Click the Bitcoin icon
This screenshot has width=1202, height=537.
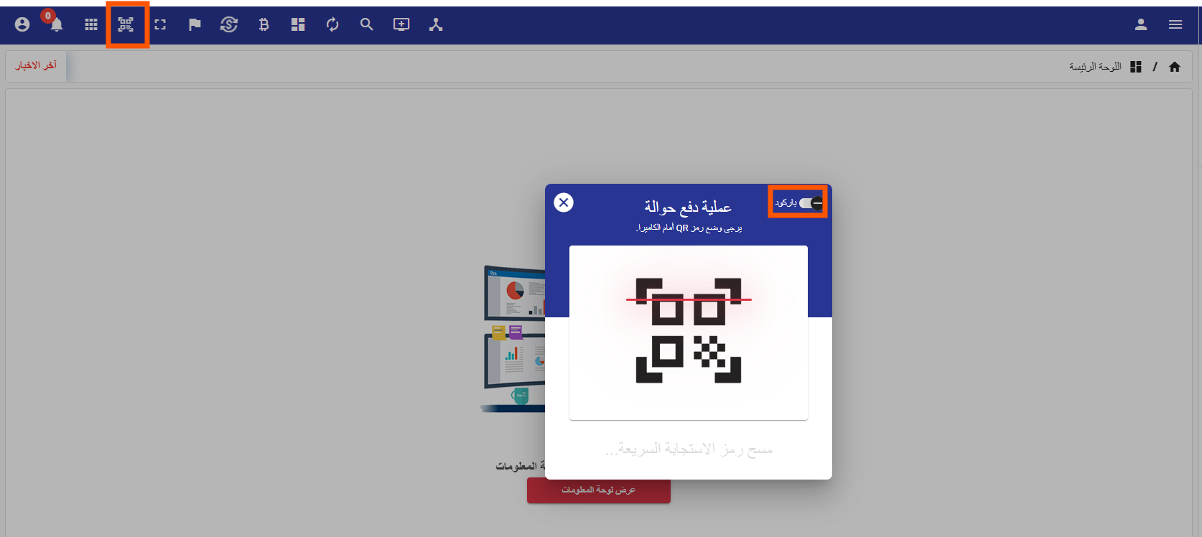264,24
